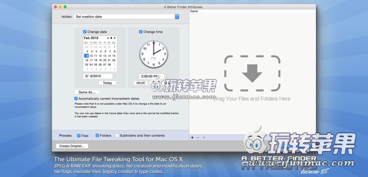The width and height of the screenshot is (368, 177).
Task: Select February 23 in the calendar
Action: click(x=87, y=64)
